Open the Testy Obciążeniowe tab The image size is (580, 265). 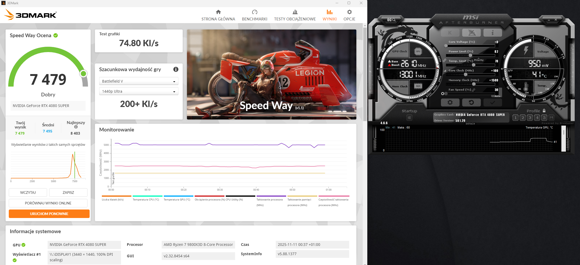click(295, 15)
